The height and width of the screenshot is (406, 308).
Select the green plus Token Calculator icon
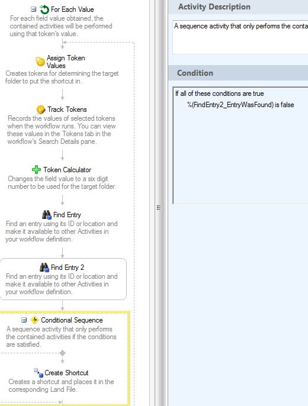[36, 170]
